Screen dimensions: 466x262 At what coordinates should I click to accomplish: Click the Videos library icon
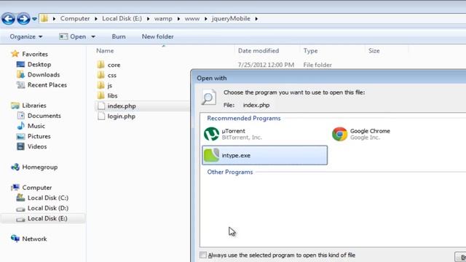click(21, 146)
